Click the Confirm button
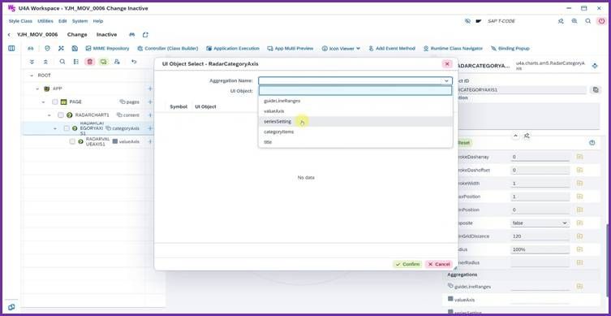Viewport: 611px width, 316px height. tap(407, 264)
